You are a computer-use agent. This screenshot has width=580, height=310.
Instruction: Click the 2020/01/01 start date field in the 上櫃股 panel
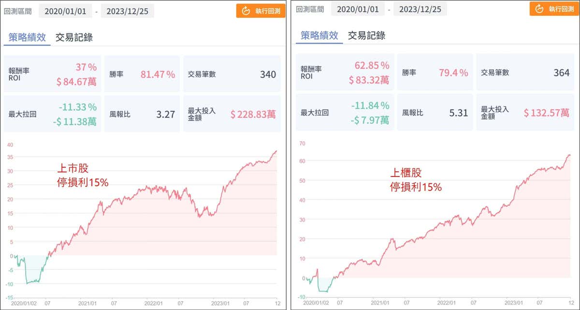(x=358, y=9)
